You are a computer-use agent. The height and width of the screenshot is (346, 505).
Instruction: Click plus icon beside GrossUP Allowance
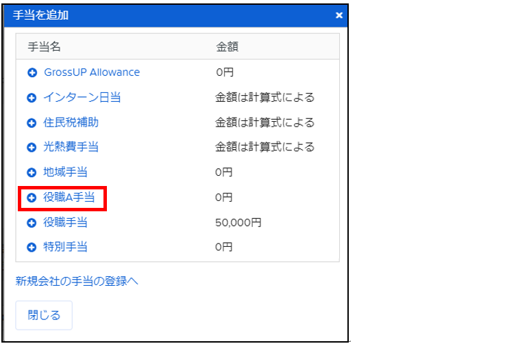pos(32,72)
